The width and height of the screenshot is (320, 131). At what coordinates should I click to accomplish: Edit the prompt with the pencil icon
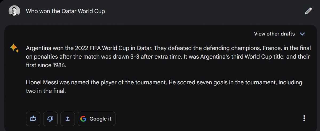(x=308, y=11)
